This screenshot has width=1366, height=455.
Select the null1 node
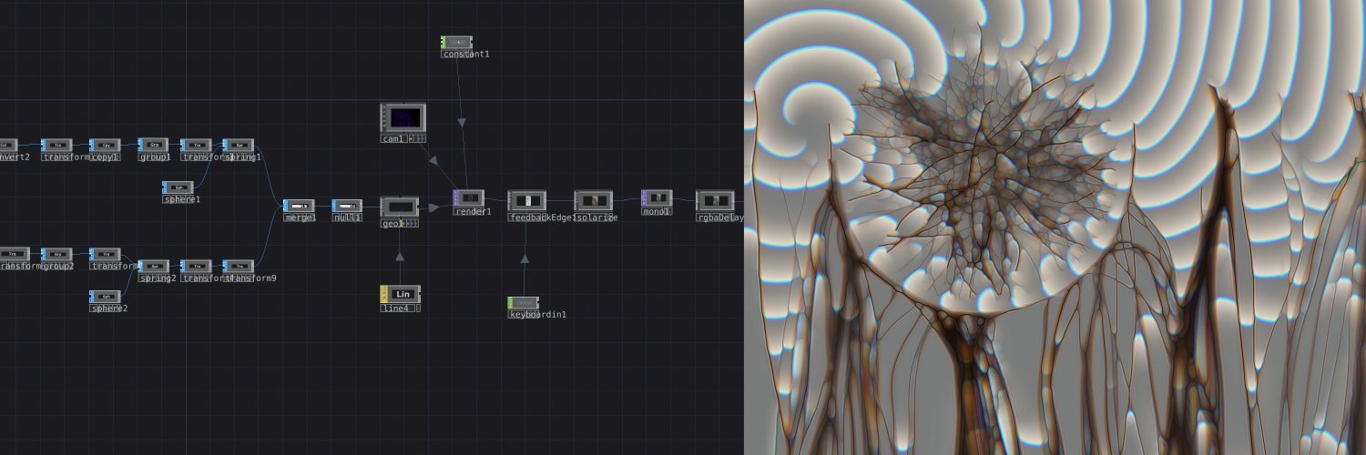coord(347,206)
